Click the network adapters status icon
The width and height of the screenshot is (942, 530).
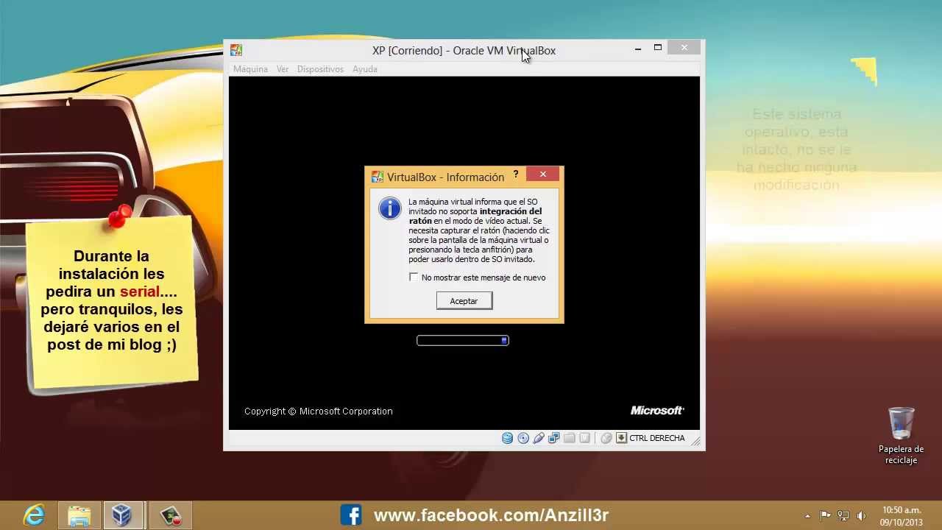coord(554,438)
